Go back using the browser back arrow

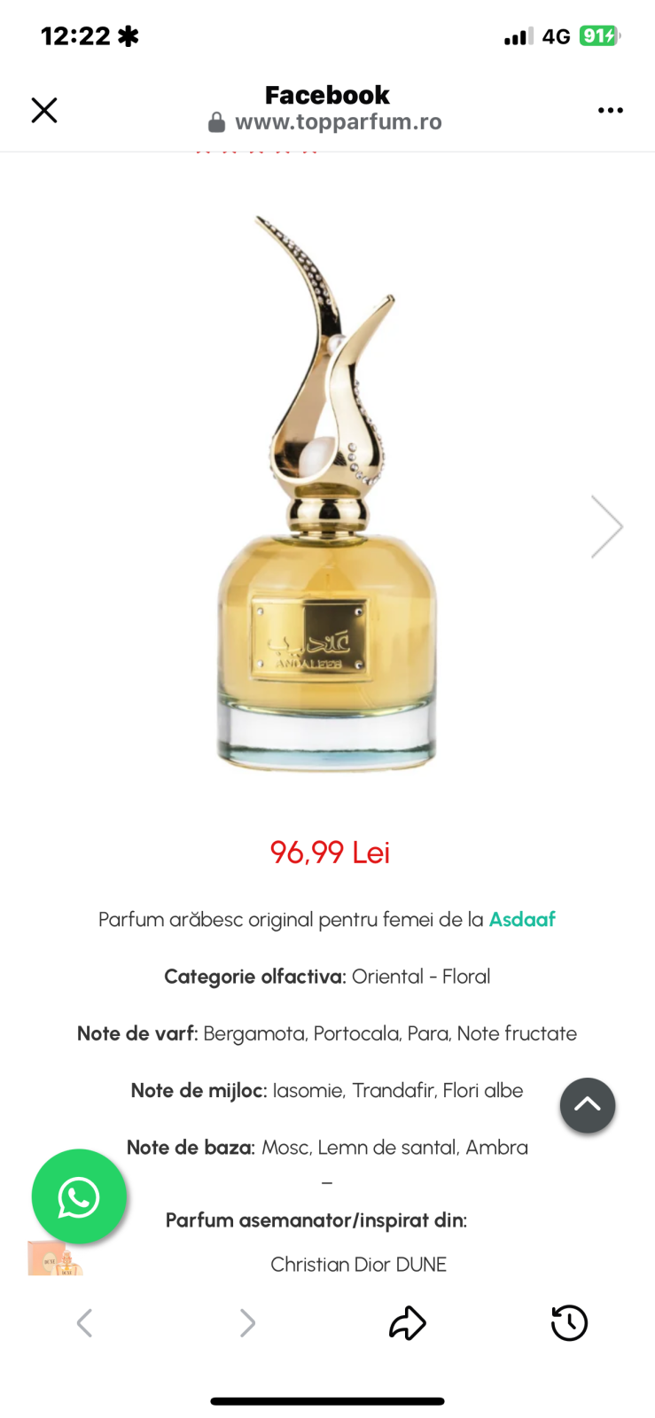84,1323
